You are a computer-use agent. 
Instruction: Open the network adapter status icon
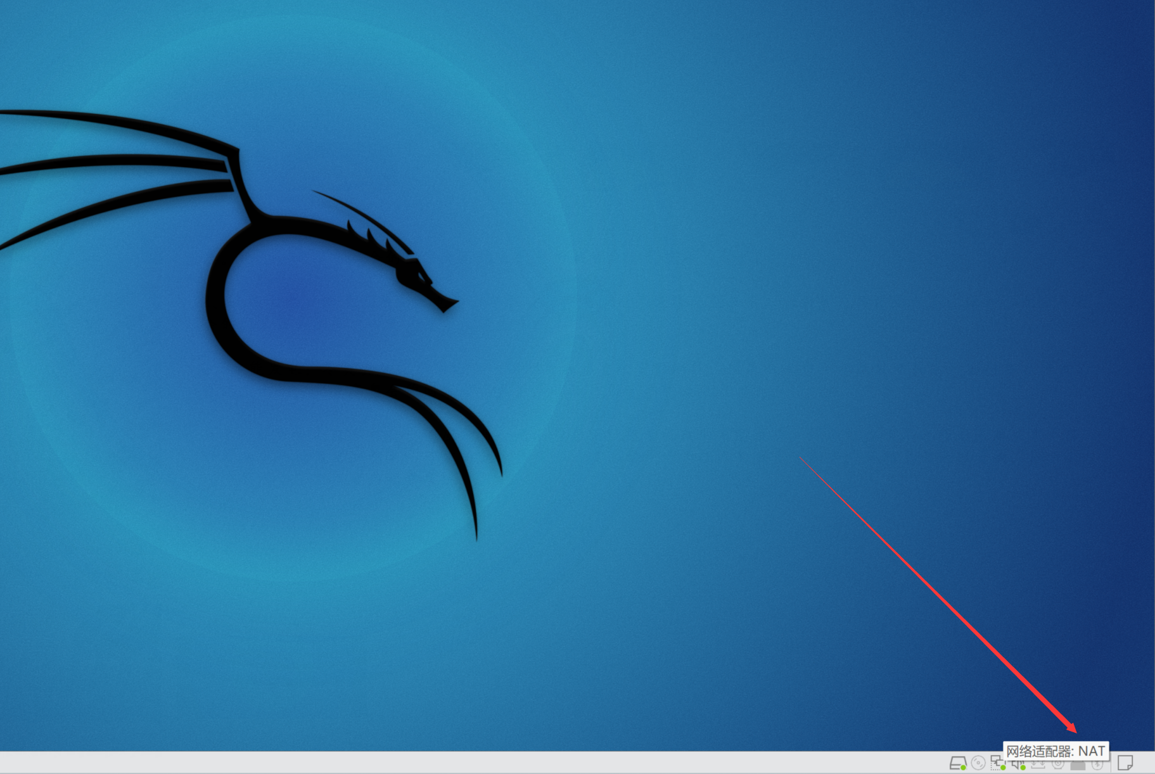click(x=998, y=763)
